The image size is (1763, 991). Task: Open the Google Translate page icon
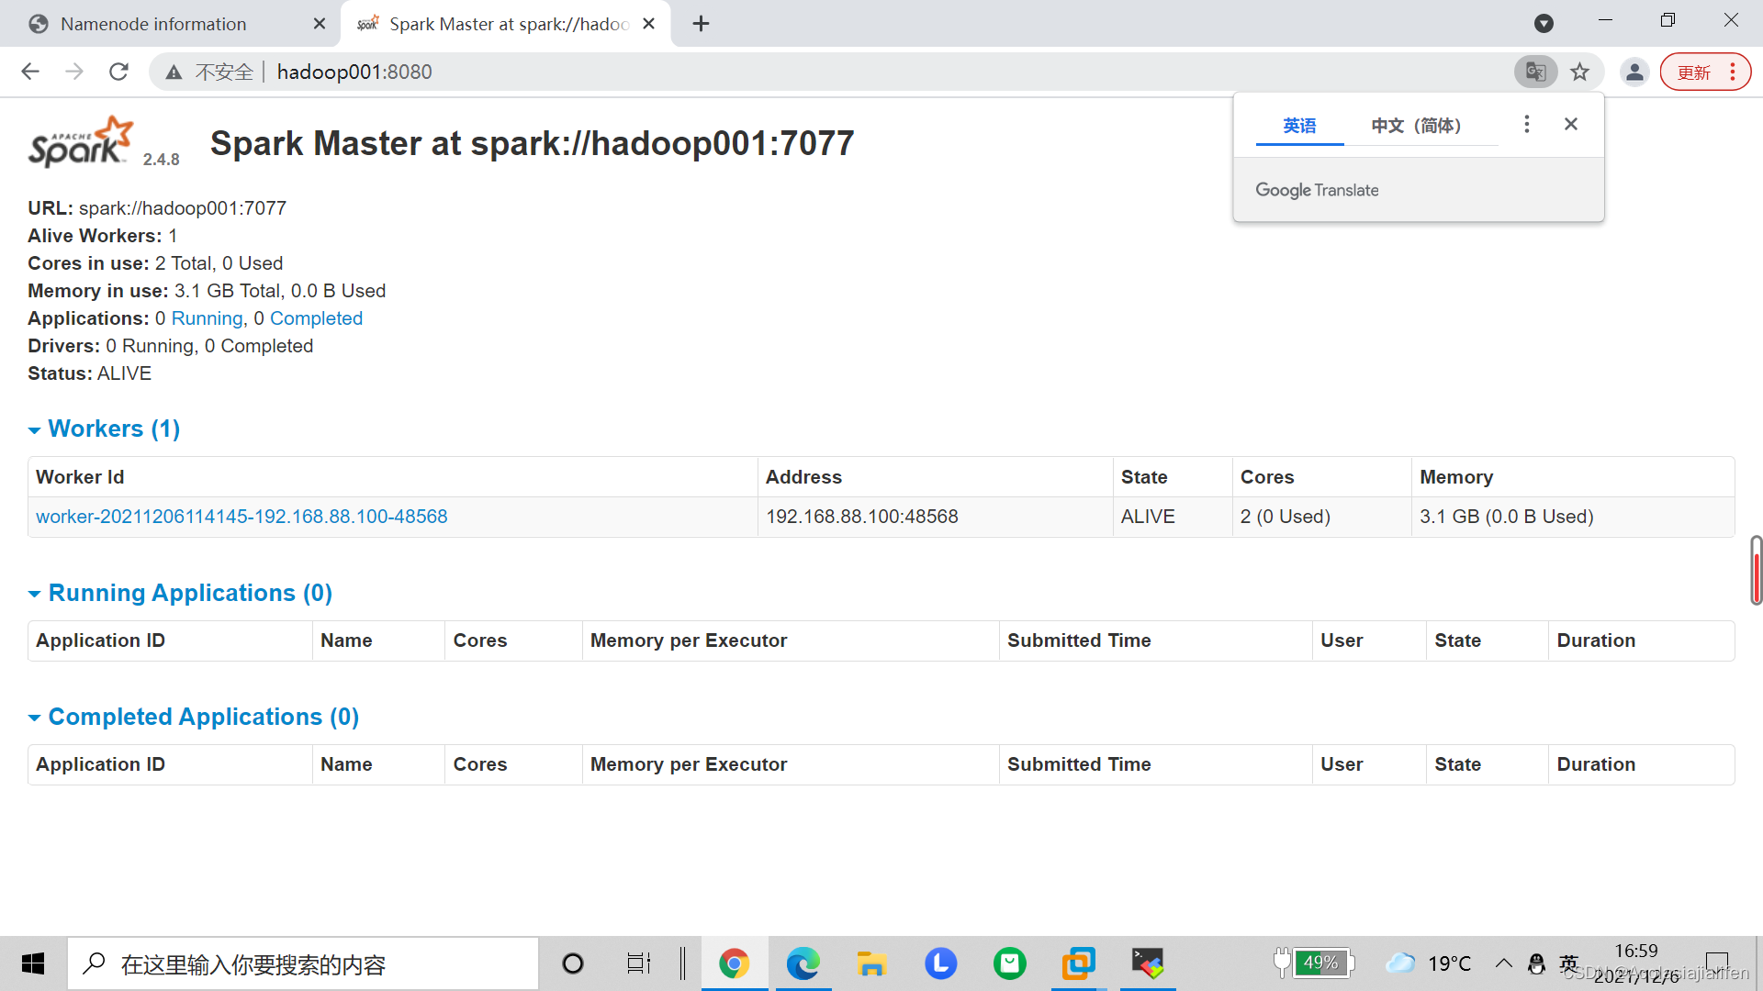[x=1535, y=72]
